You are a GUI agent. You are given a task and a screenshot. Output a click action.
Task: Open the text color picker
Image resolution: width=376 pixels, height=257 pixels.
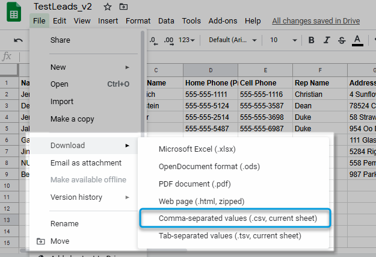(357, 40)
